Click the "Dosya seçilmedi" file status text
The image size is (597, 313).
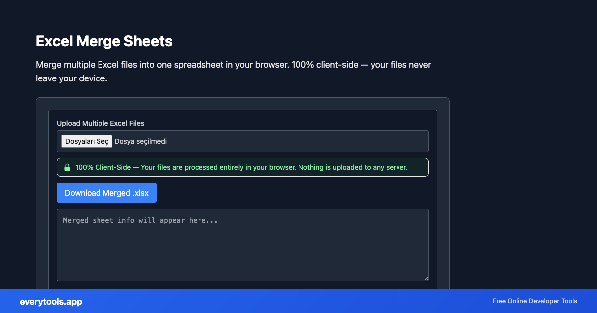[141, 141]
